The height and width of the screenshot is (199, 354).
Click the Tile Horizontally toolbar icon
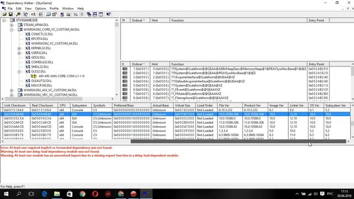[x=95, y=14]
